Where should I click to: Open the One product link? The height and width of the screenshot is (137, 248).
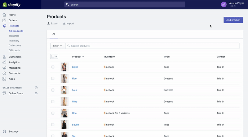74,113
